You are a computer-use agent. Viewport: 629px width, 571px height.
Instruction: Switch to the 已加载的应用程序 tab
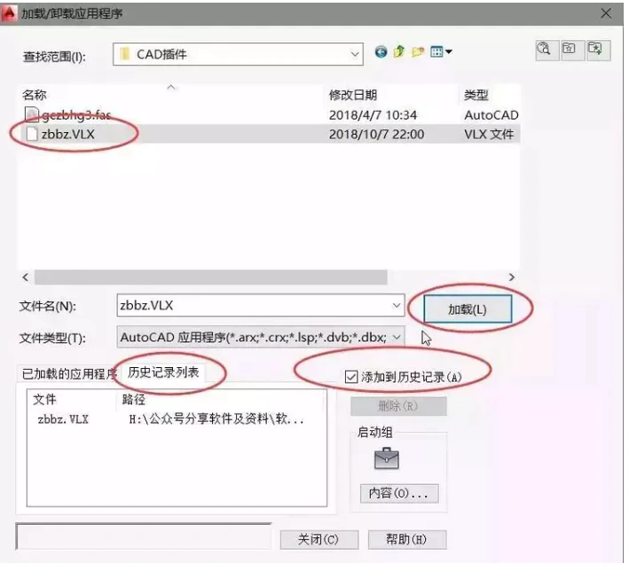[x=68, y=374]
